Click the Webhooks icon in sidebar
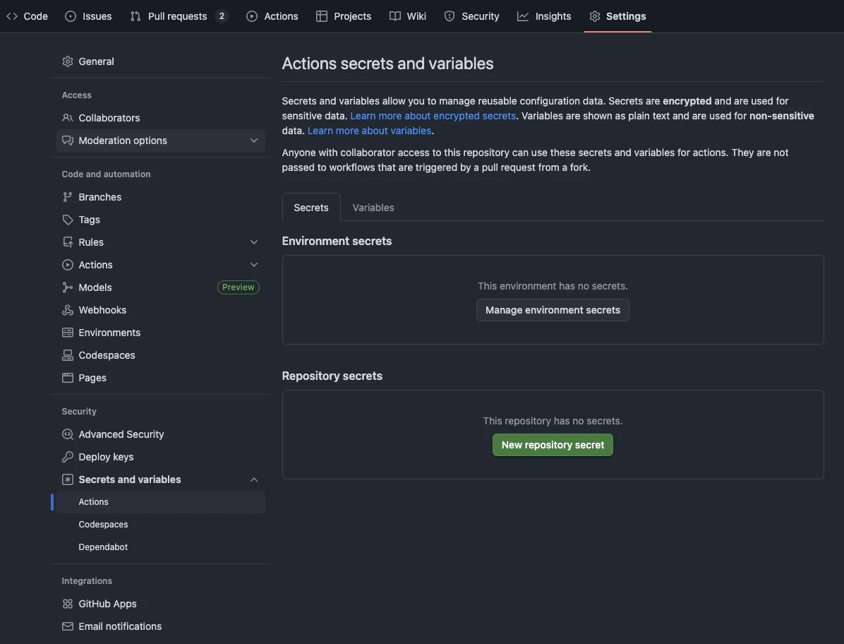This screenshot has height=644, width=844. pyautogui.click(x=67, y=310)
